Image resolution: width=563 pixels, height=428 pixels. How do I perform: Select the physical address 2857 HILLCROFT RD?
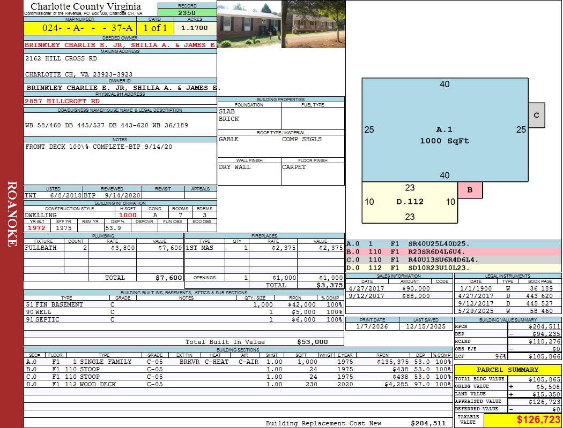click(x=62, y=101)
